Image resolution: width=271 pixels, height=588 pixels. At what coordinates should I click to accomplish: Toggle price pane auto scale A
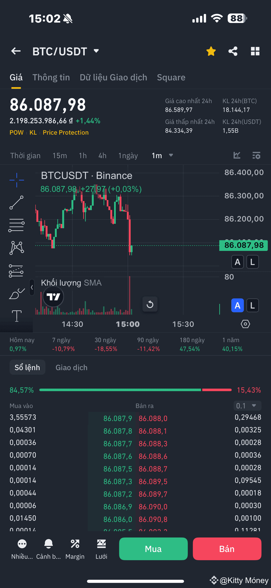pyautogui.click(x=238, y=262)
